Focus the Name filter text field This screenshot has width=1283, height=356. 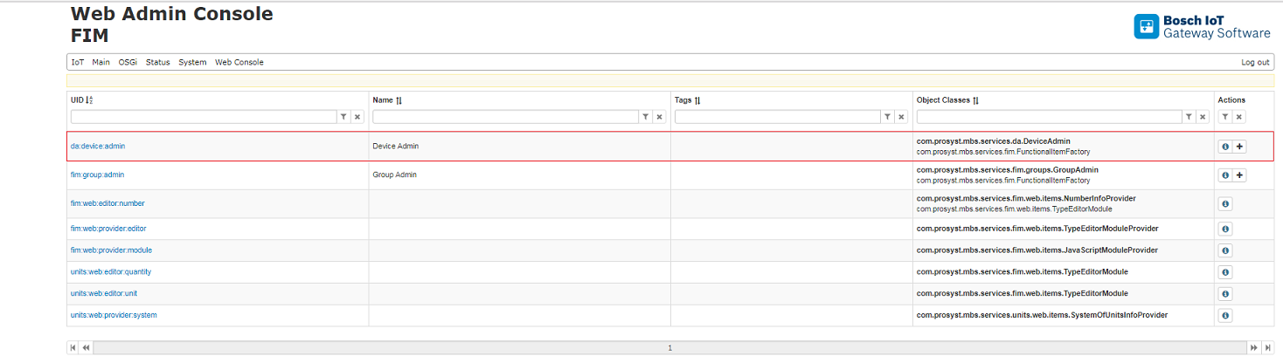[506, 117]
